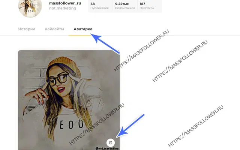The width and height of the screenshot is (240, 150).
Task: Open the Хайлайты tab
Action: (54, 29)
